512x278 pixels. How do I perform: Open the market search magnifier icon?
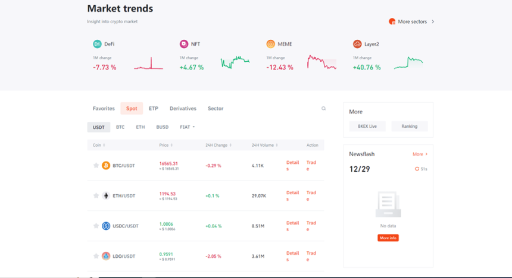click(324, 109)
